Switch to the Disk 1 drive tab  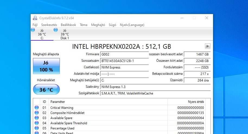pyautogui.click(x=65, y=34)
